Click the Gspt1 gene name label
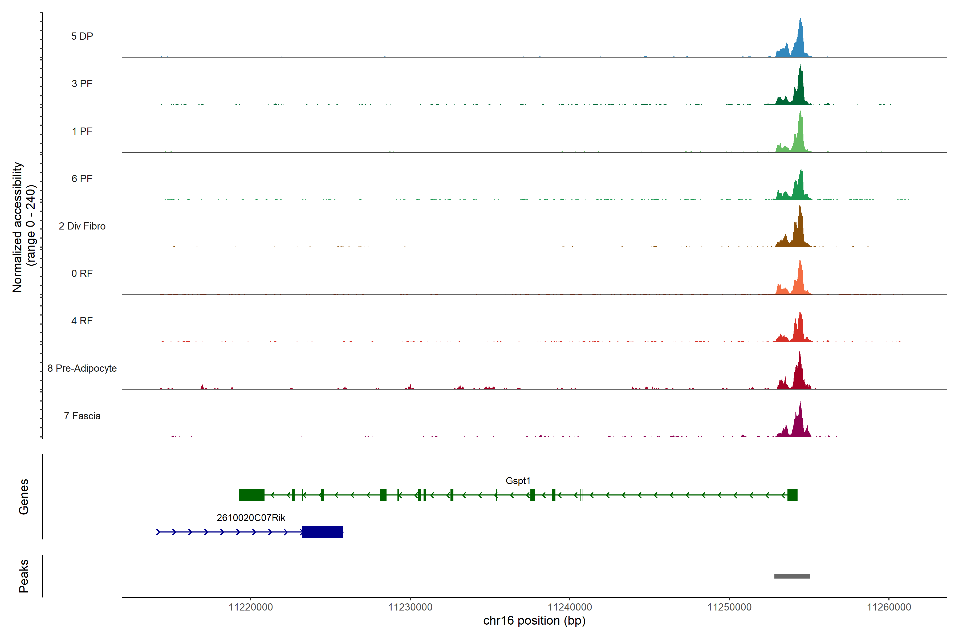 tap(518, 481)
